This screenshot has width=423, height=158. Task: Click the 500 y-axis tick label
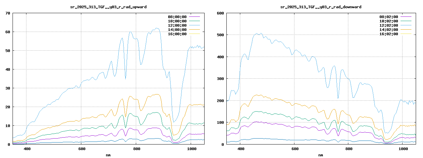220,35
